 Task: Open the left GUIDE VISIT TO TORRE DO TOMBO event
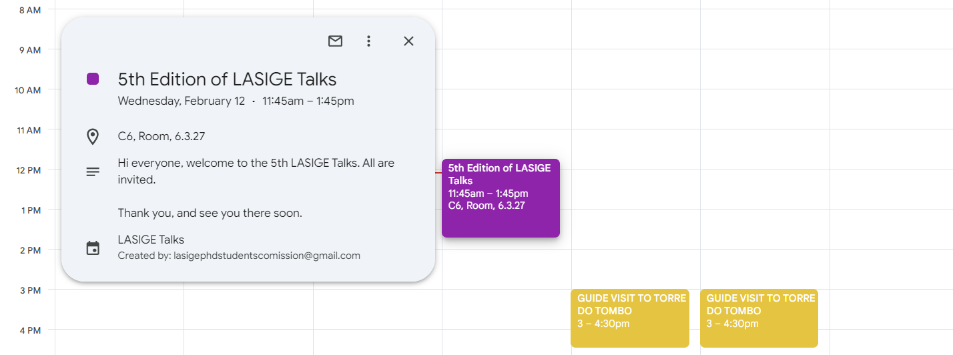(x=629, y=318)
